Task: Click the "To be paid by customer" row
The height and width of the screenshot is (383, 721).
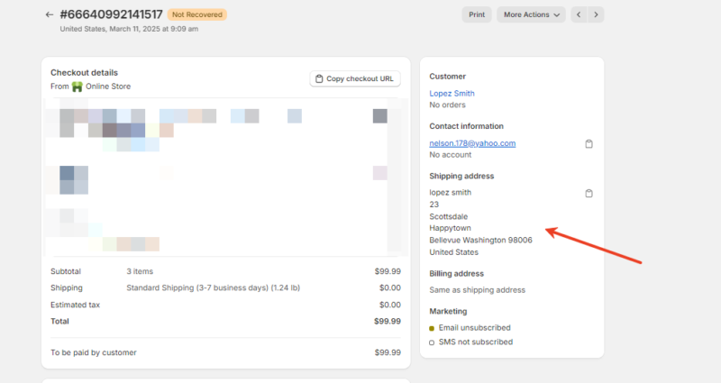Action: (x=94, y=352)
